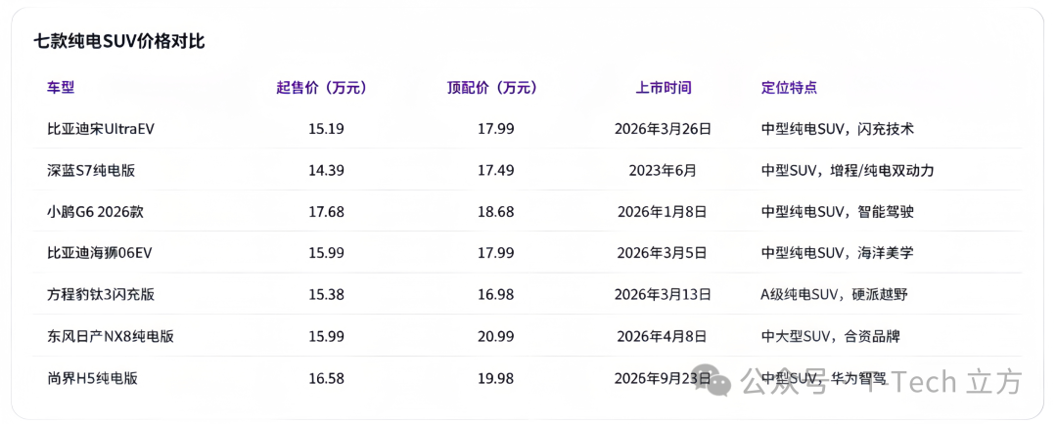Select starting price in 东风日产NX8纯电版 row
The height and width of the screenshot is (424, 1057).
coord(326,336)
